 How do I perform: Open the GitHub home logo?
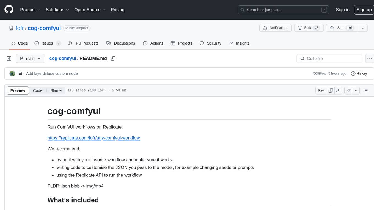pos(9,10)
